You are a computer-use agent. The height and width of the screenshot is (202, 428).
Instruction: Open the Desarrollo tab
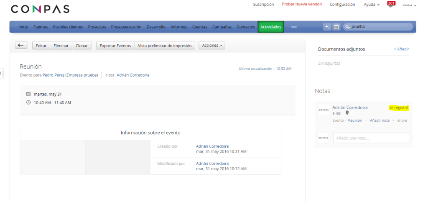pos(156,27)
